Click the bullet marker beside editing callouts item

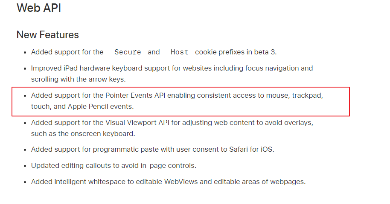tap(25, 166)
